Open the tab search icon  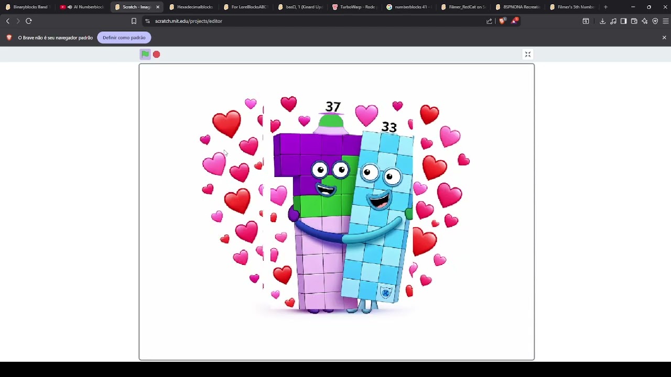pos(586,21)
